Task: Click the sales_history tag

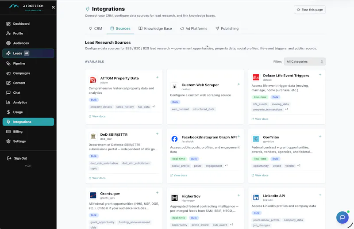Action: point(125,107)
